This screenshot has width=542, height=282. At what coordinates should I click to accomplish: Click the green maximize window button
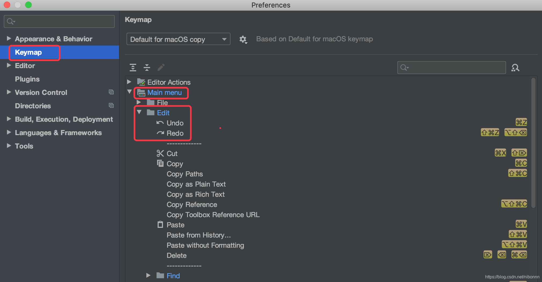click(28, 5)
